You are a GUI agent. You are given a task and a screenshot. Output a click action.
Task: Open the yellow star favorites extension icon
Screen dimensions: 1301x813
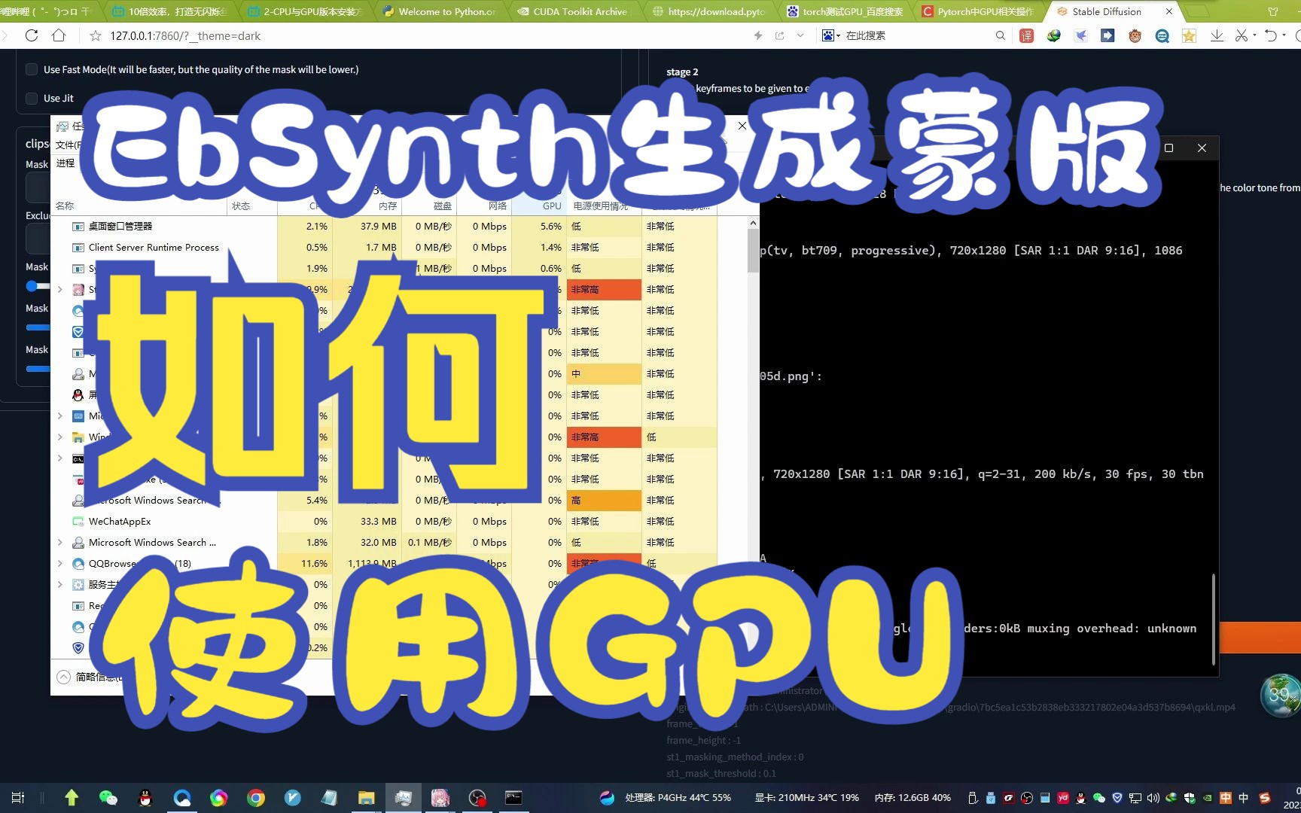[1189, 35]
